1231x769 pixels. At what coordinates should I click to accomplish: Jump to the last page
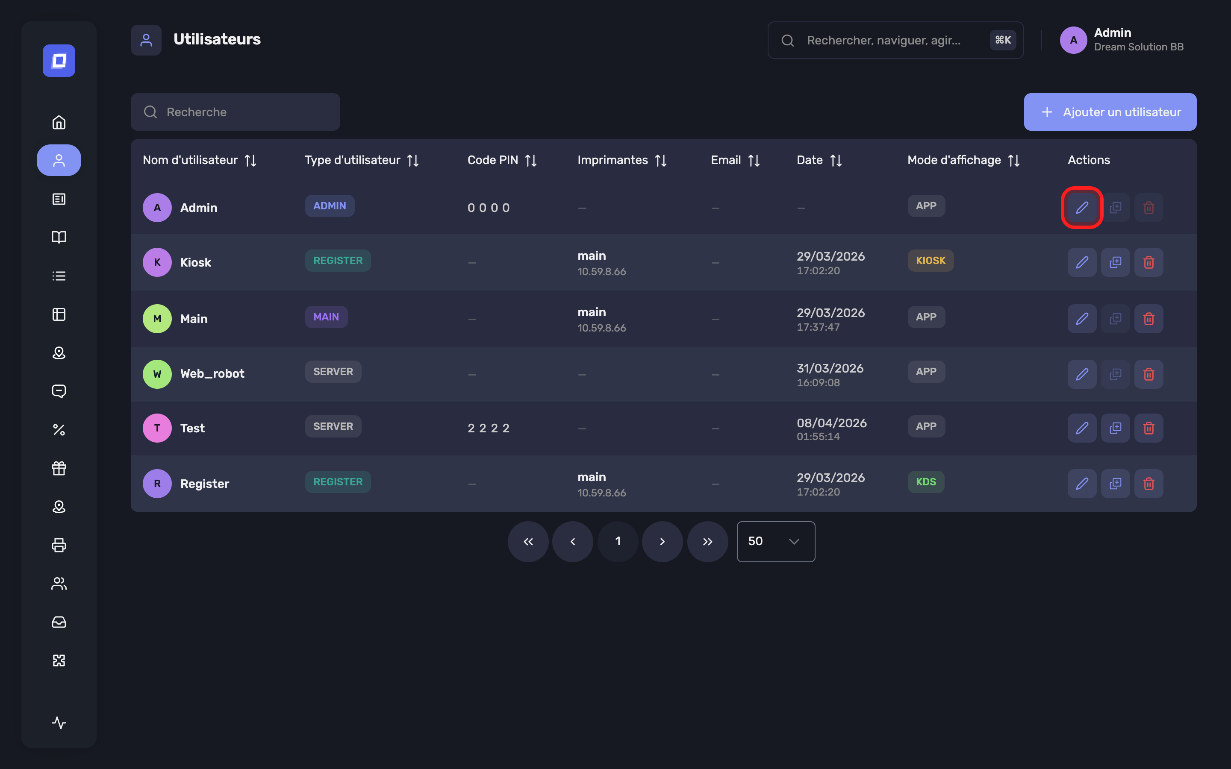[x=707, y=541]
